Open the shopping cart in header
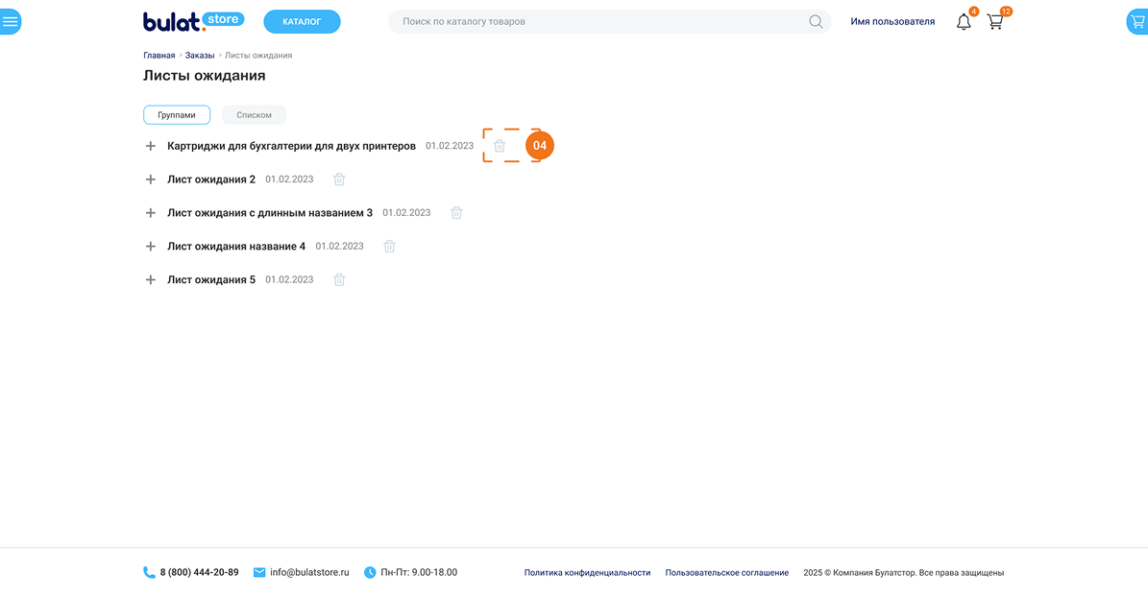This screenshot has width=1148, height=598. coord(995,22)
